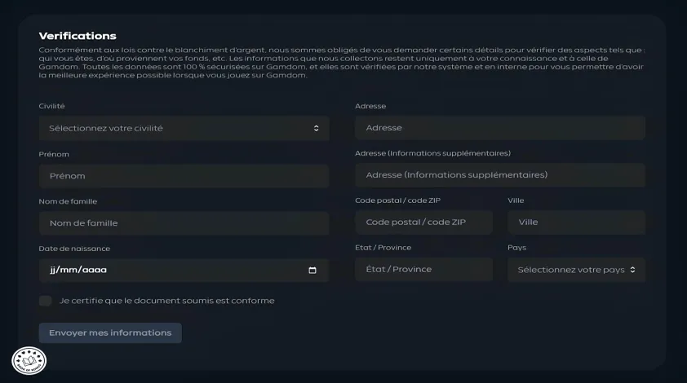This screenshot has width=687, height=383.
Task: Click the round book logo badge
Action: tap(29, 361)
